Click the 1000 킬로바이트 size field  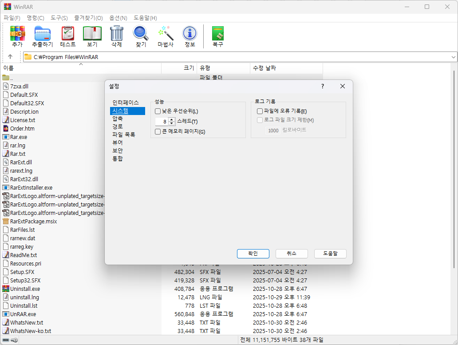pos(273,130)
